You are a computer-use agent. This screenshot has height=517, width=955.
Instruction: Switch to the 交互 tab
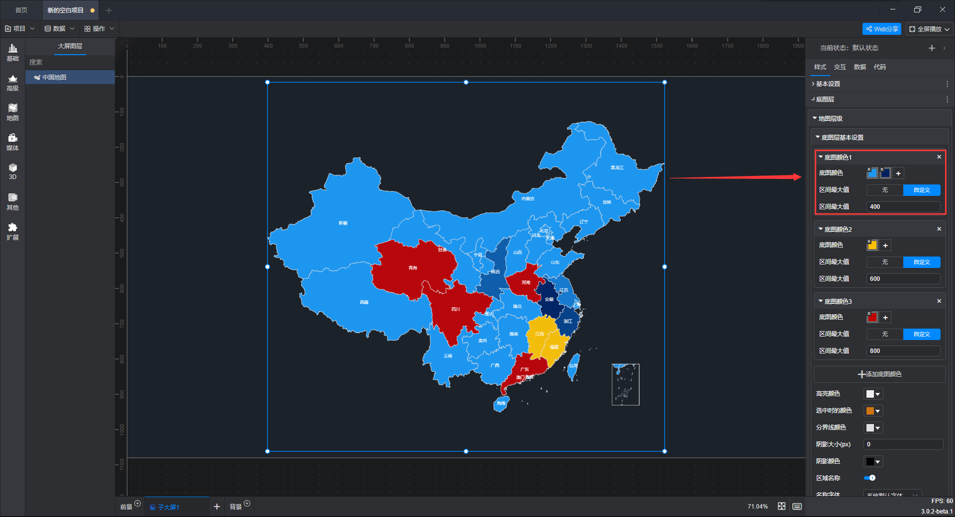[x=840, y=67]
